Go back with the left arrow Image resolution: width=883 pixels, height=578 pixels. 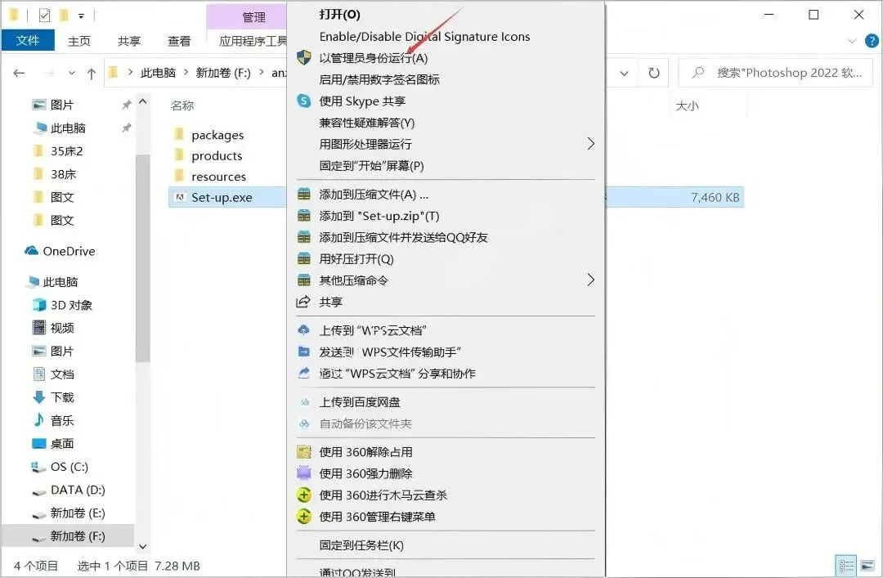(19, 73)
